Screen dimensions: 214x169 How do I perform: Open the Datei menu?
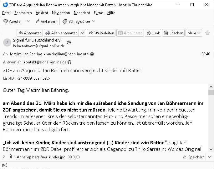pyautogui.click(x=7, y=13)
